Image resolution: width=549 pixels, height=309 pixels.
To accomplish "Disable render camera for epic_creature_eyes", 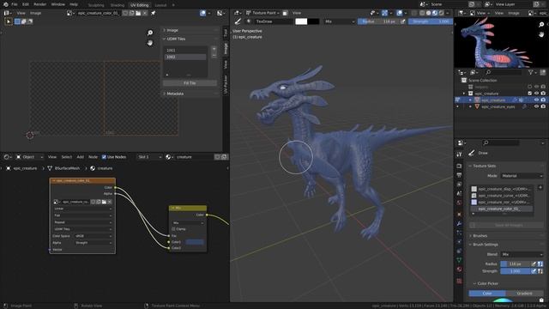I will click(543, 106).
